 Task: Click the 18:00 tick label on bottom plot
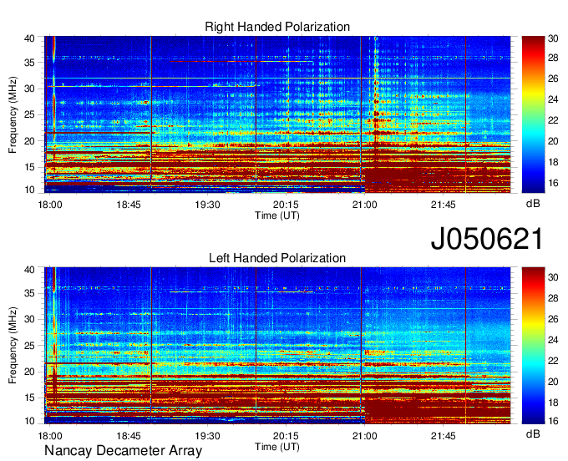50,436
